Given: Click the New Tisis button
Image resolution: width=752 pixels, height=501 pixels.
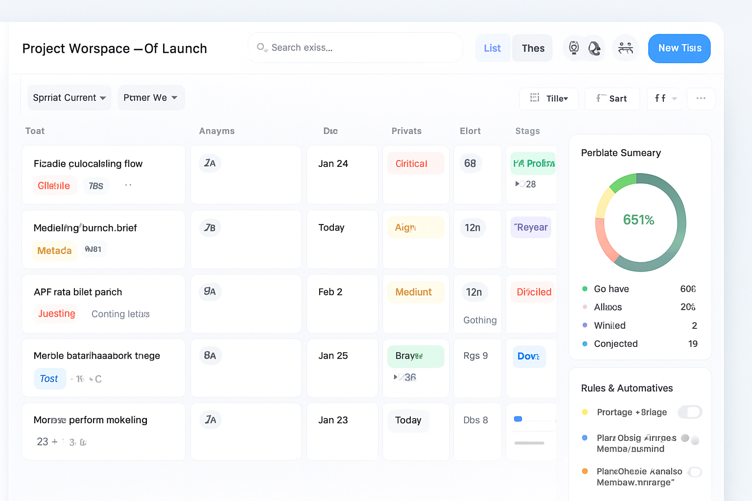Looking at the screenshot, I should (x=679, y=48).
